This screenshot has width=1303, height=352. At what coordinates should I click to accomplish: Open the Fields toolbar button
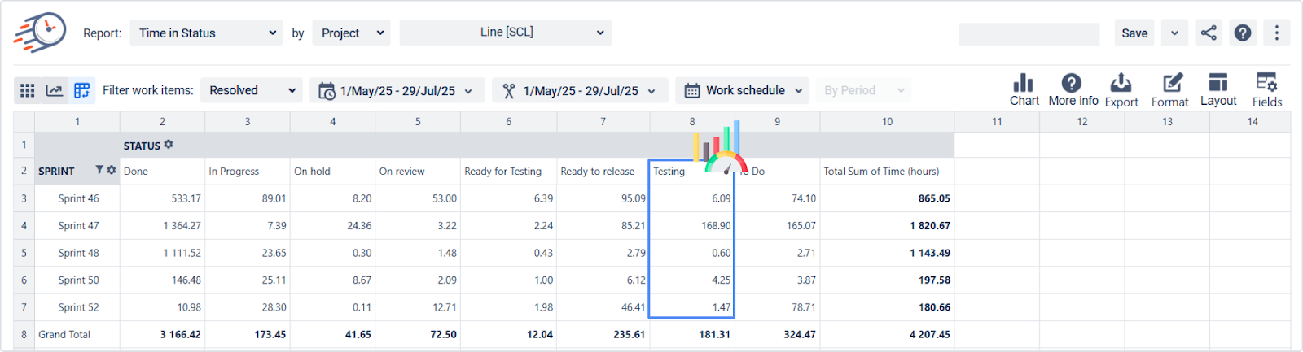(1266, 89)
